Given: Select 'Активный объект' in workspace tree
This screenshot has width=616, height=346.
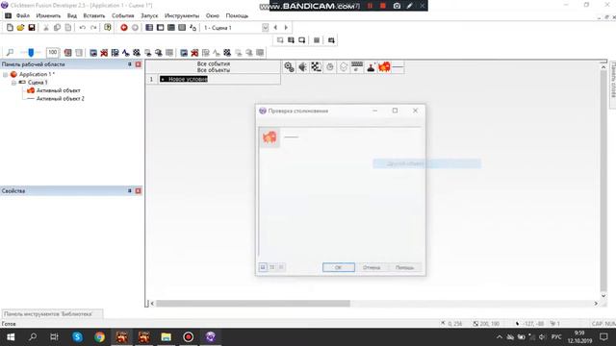Looking at the screenshot, I should [58, 90].
